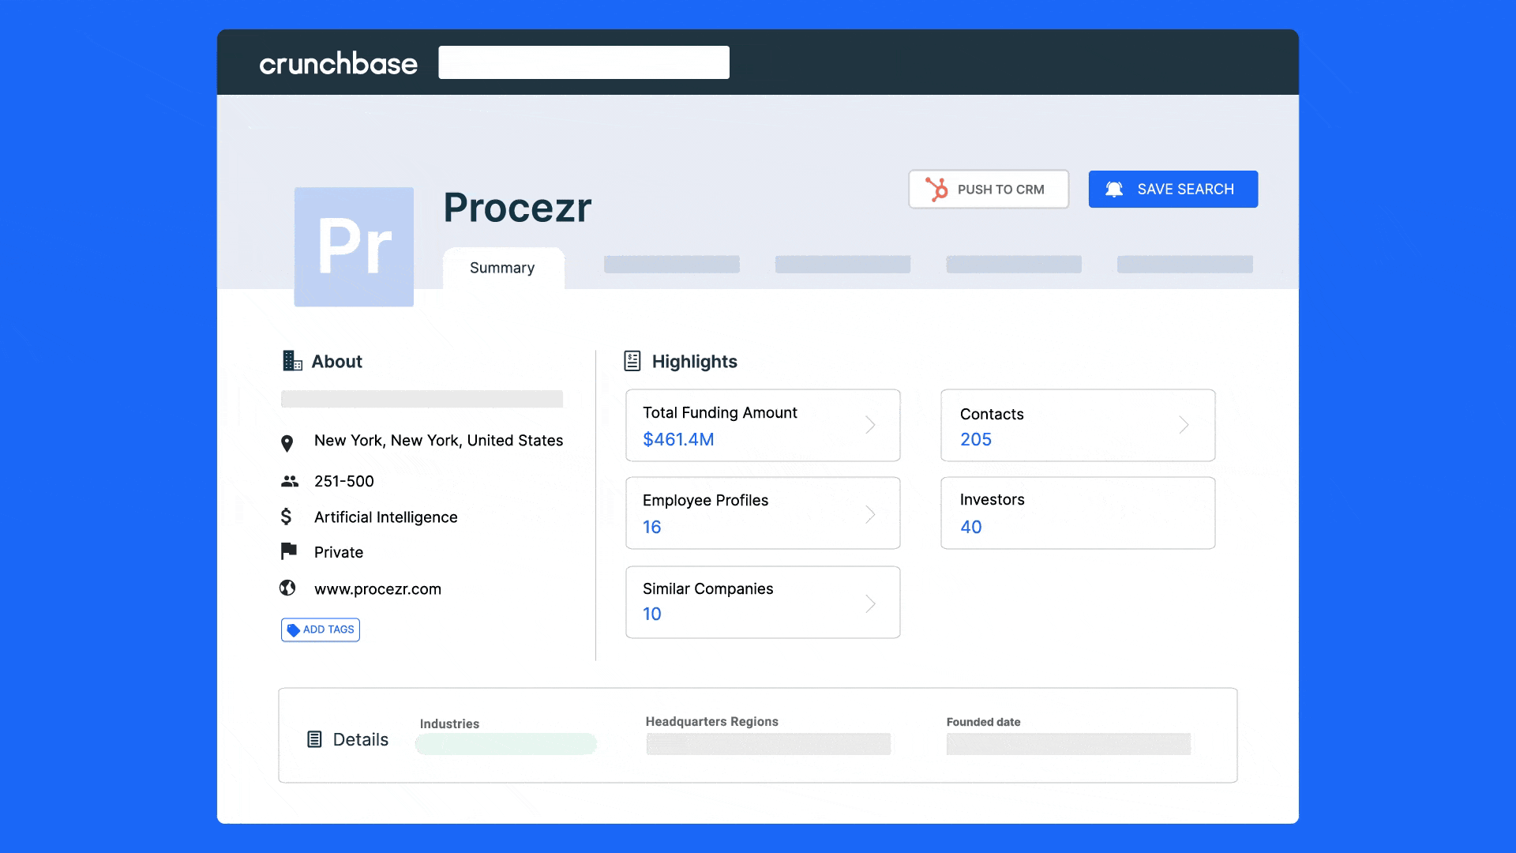Viewport: 1516px width, 853px height.
Task: Click the document icon beside Highlights heading
Action: pos(632,359)
